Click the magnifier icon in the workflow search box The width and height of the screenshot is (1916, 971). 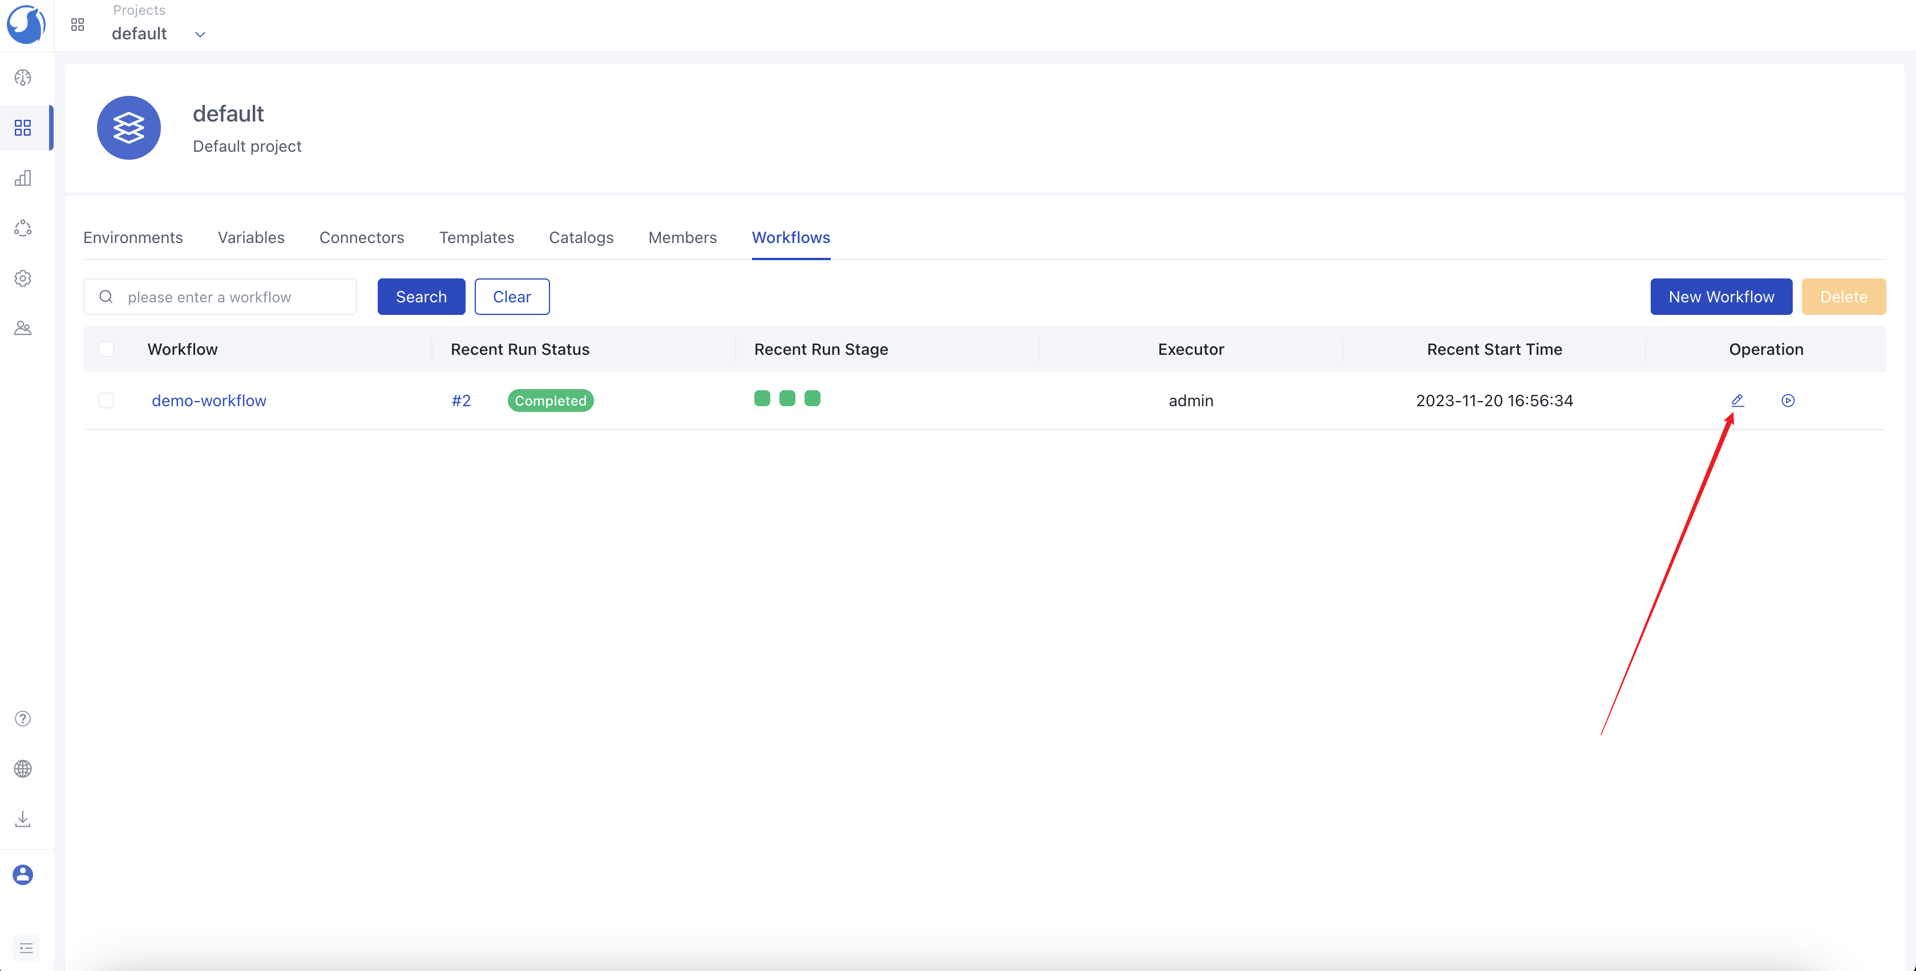click(x=106, y=297)
